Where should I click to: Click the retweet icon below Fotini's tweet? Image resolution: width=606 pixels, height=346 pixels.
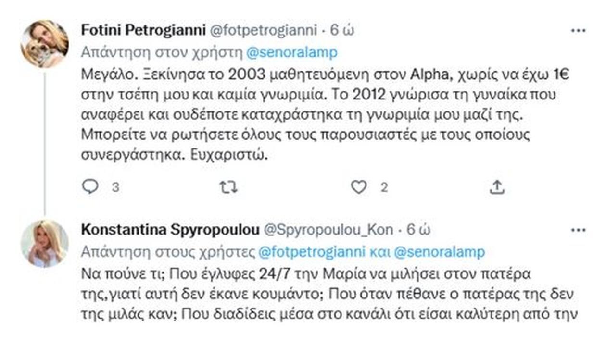[228, 187]
